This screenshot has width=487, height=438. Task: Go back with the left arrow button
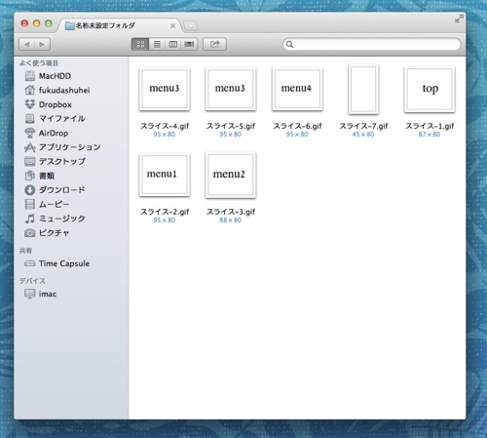(x=27, y=44)
